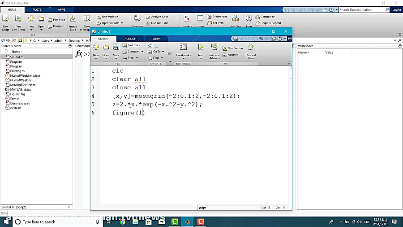Click the Community button
Screen dimensions: 403x227
(x=265, y=17)
